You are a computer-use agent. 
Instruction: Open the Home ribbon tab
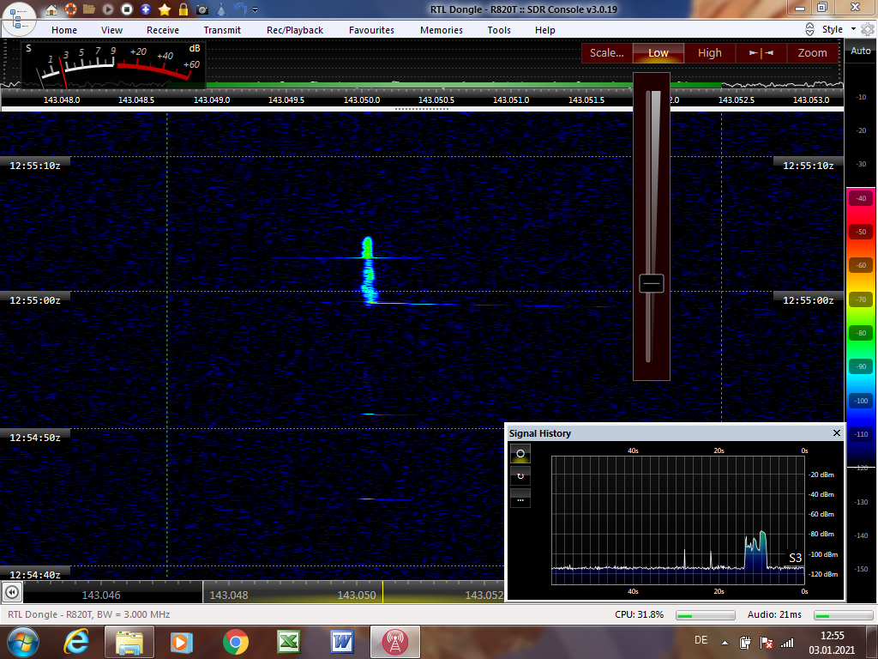point(64,30)
